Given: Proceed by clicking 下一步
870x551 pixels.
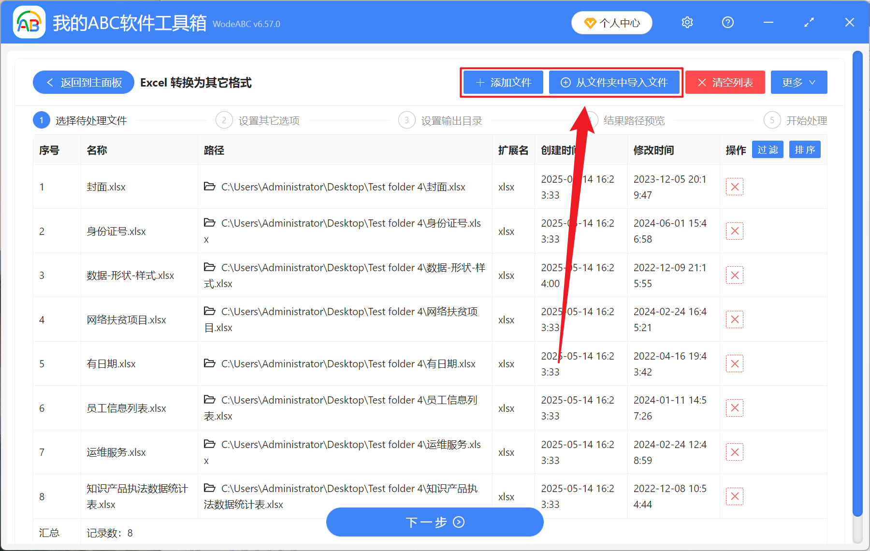Looking at the screenshot, I should click(x=435, y=522).
